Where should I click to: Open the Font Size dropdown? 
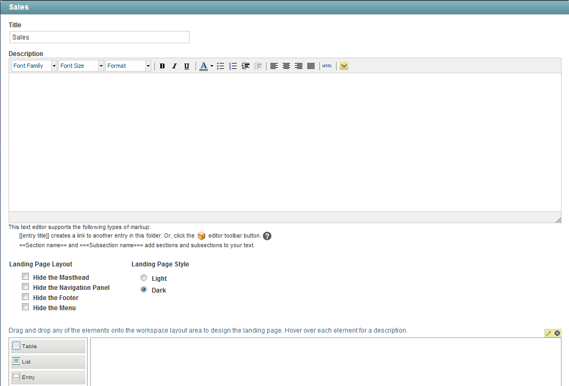tap(81, 66)
